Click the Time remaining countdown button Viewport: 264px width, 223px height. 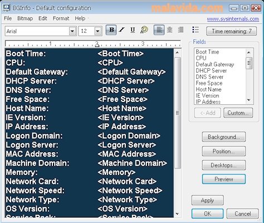232,31
